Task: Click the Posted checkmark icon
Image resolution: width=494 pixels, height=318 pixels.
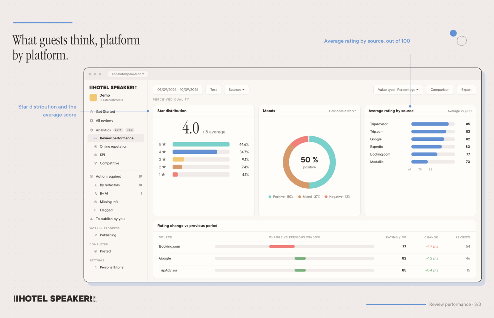Action: point(96,251)
